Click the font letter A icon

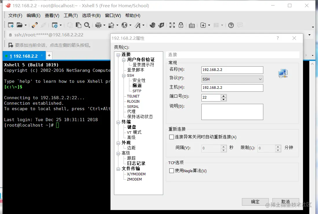click(x=138, y=25)
